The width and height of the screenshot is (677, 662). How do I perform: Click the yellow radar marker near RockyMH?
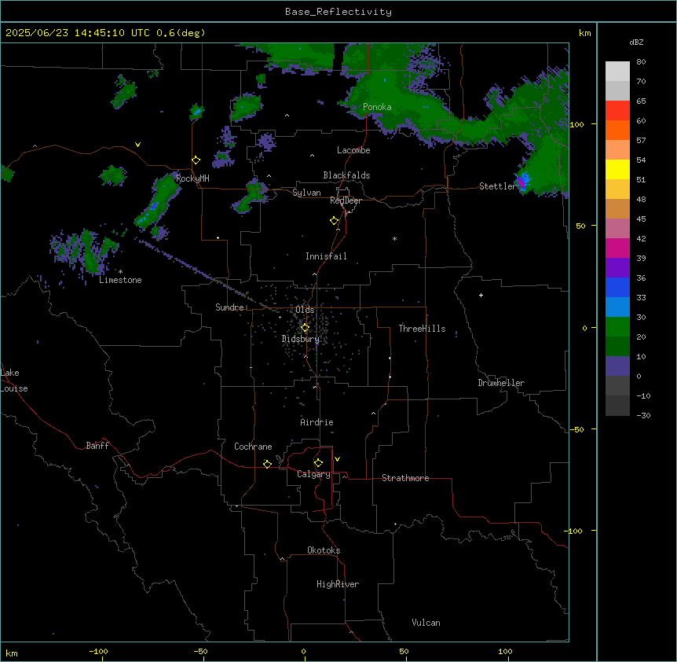coord(196,160)
